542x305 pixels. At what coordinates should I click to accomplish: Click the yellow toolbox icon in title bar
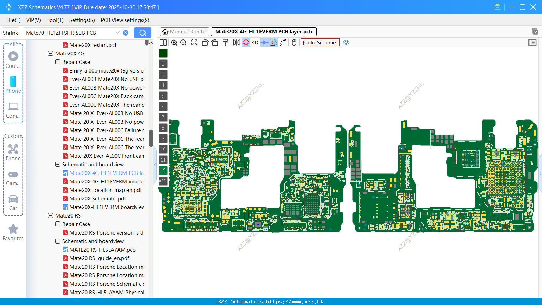point(498,7)
